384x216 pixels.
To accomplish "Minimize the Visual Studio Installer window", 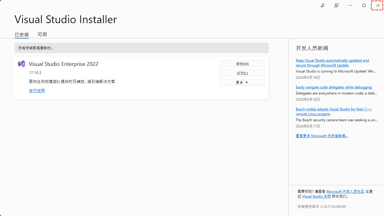I will point(350,5).
